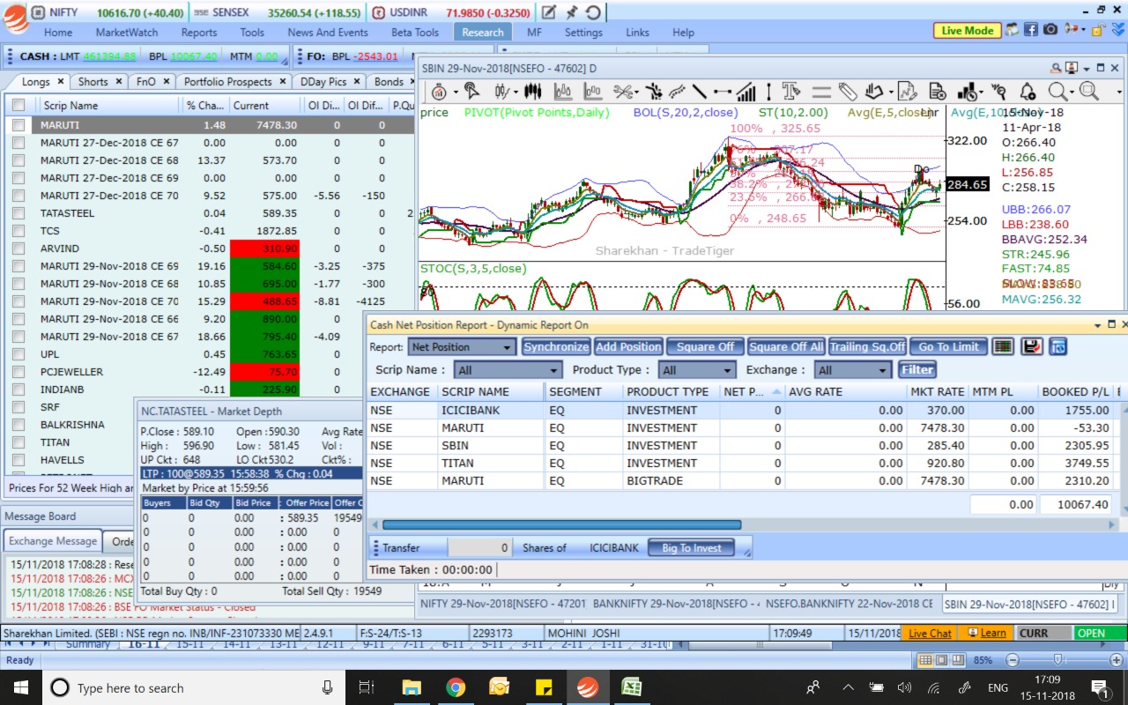The height and width of the screenshot is (705, 1128).
Task: Click the Windows search box
Action: coord(194,688)
